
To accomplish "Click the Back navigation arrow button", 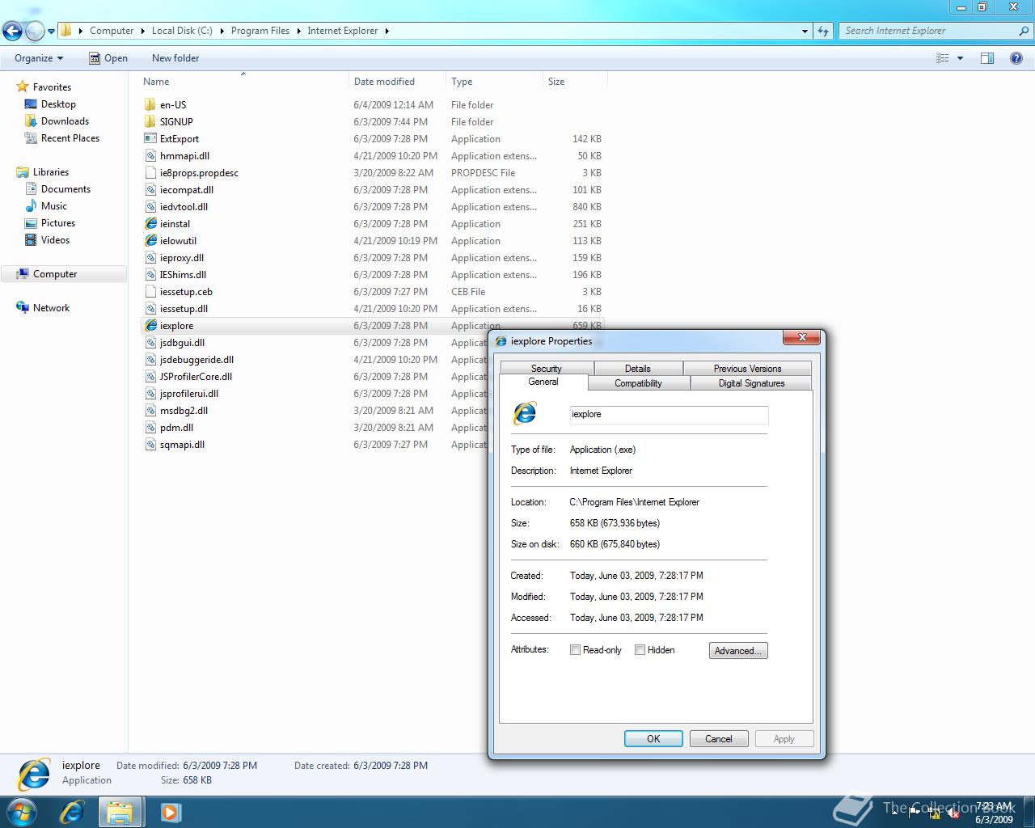I will [13, 31].
